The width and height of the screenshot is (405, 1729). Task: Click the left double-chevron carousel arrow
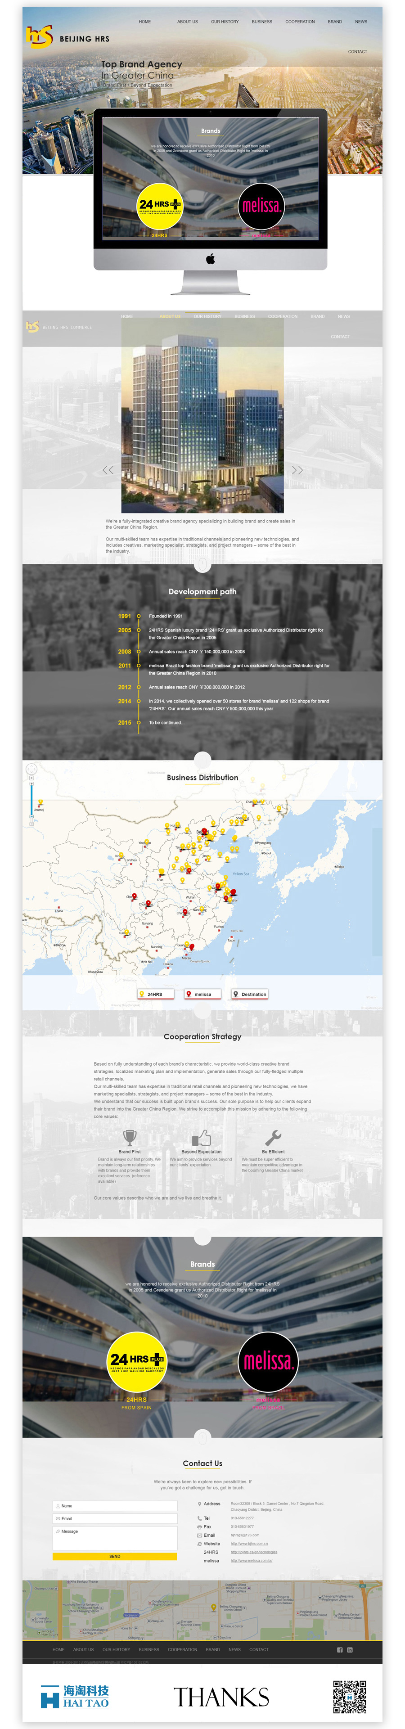tap(108, 470)
